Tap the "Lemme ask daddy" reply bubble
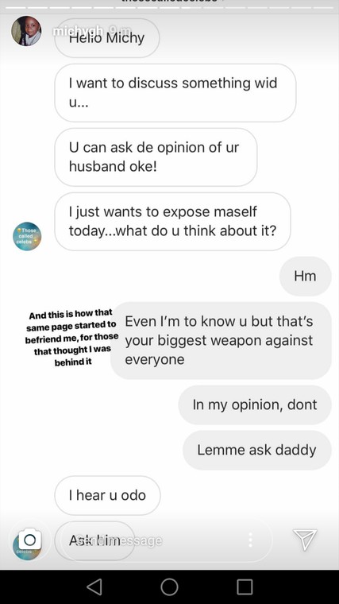Image resolution: width=339 pixels, height=604 pixels. point(257,450)
